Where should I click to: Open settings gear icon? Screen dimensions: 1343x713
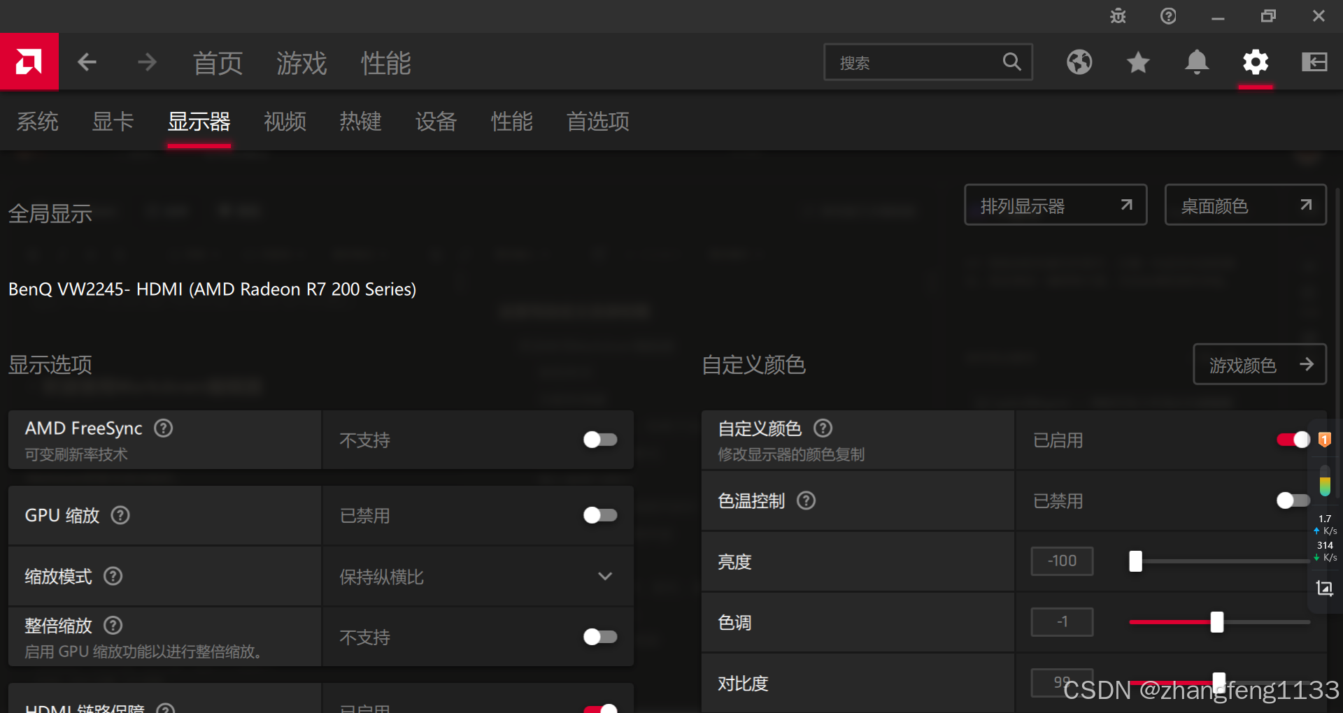1256,62
